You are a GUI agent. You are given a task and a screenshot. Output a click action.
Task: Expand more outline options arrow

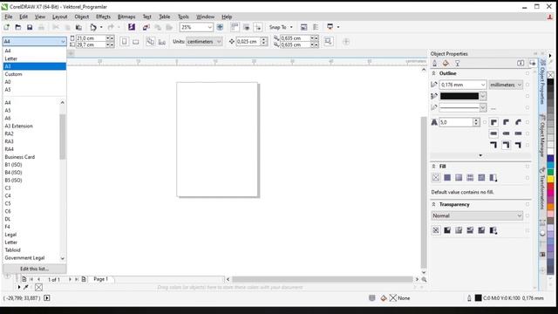[480, 155]
